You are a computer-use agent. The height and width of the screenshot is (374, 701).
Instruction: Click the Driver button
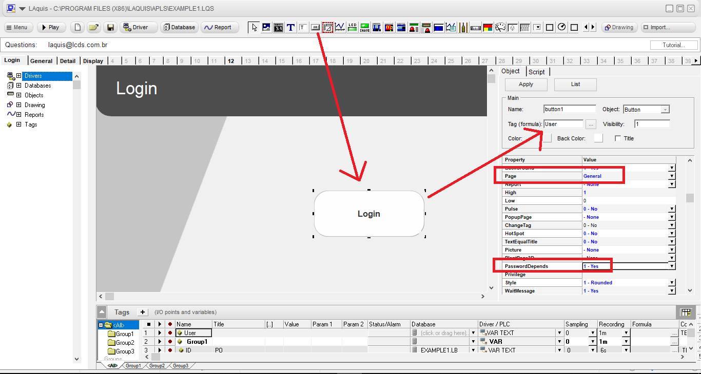coord(139,27)
